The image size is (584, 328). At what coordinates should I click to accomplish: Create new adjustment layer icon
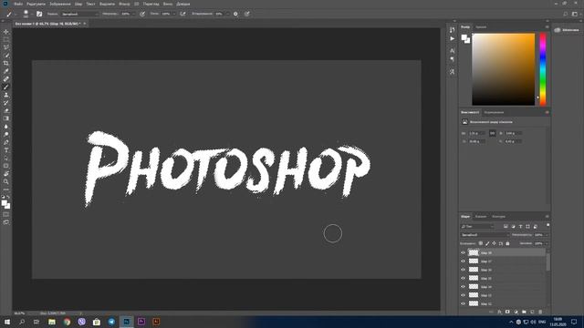tap(516, 312)
